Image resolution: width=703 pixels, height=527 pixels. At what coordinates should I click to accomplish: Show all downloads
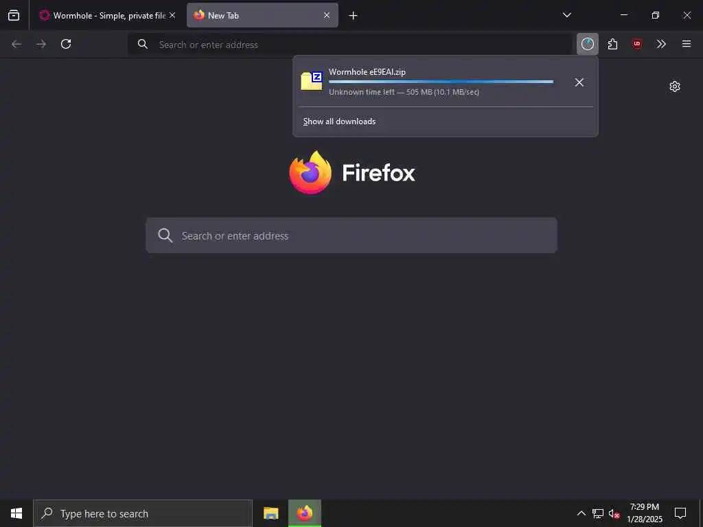pos(339,121)
